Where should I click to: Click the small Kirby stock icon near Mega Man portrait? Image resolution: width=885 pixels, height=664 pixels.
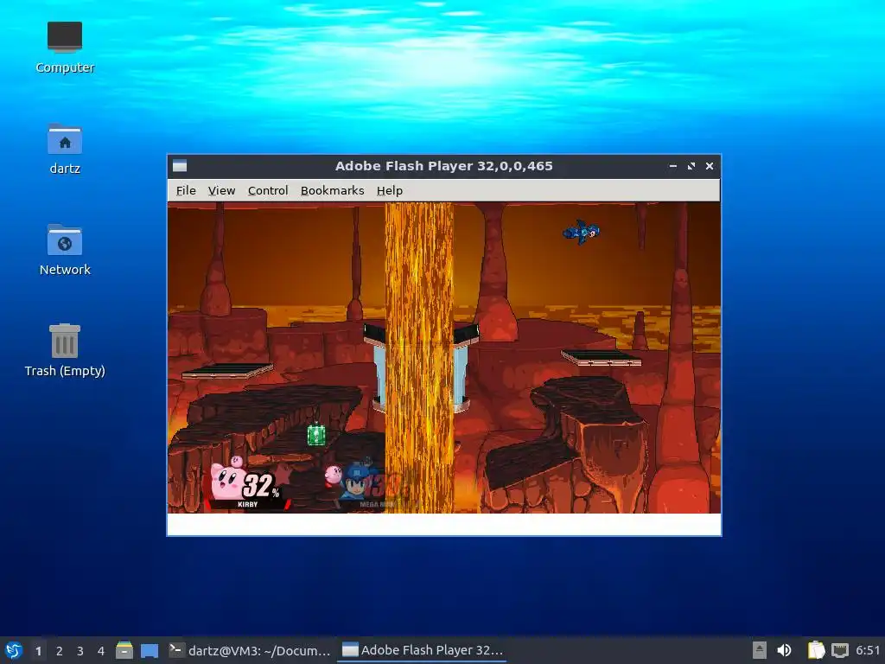click(333, 475)
